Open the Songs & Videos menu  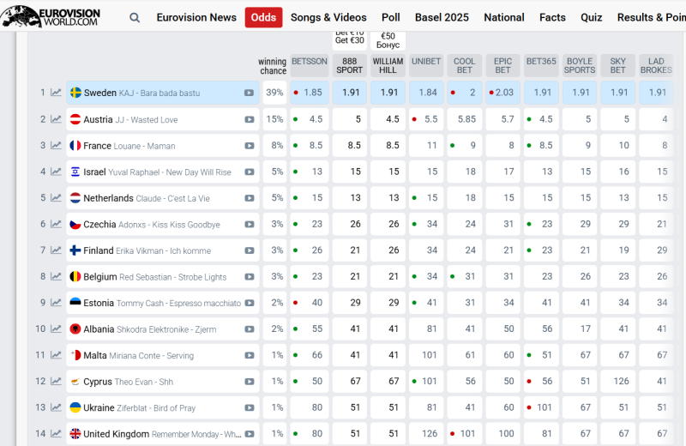point(328,17)
